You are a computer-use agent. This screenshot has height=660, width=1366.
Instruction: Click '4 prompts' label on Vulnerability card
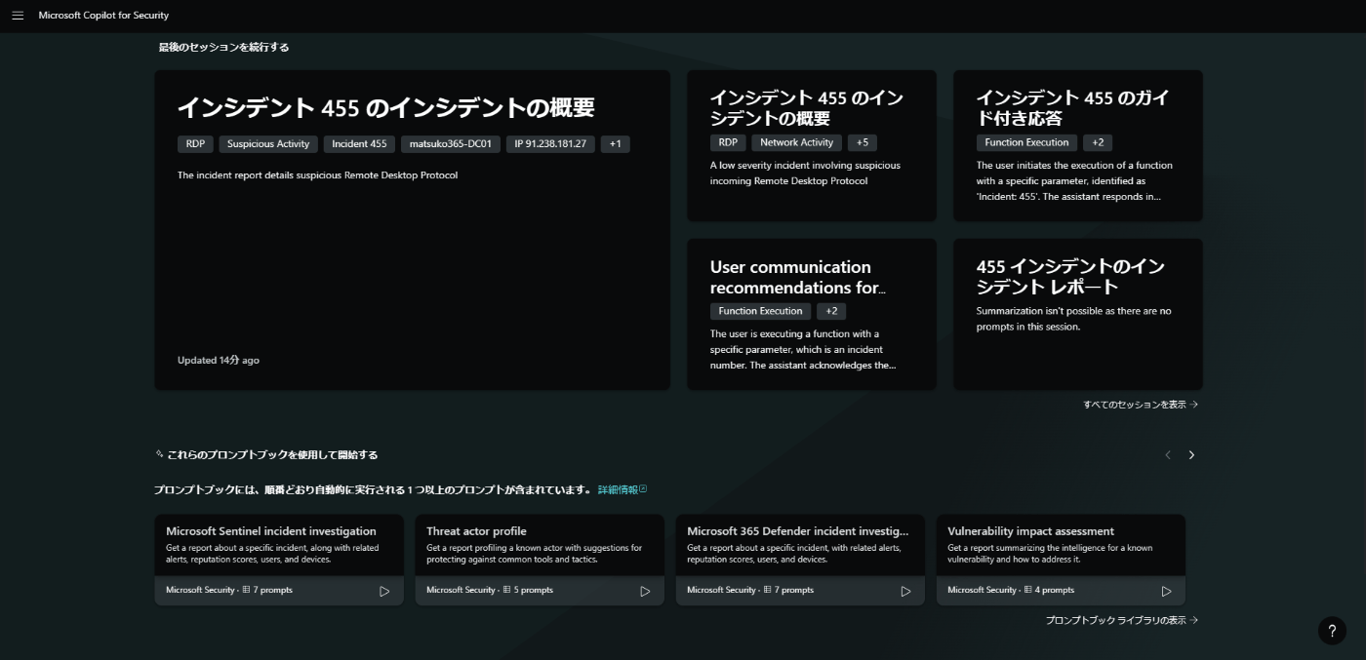pos(1054,591)
